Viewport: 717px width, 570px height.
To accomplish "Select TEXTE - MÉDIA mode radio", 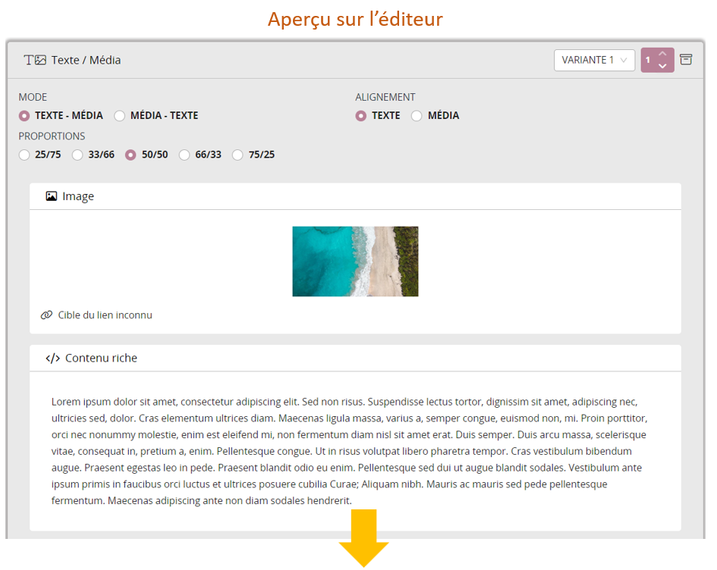I will [x=24, y=116].
